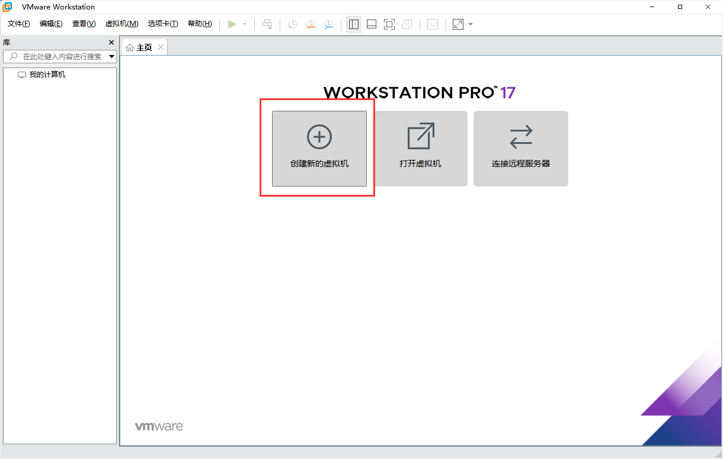Expand the power options dropdown arrow
723x459 pixels.
245,24
